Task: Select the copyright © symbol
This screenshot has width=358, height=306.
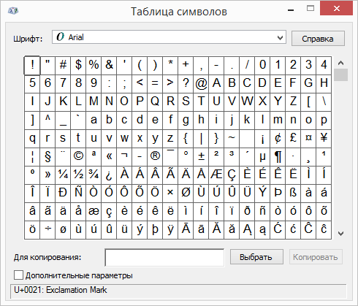Action: [x=78, y=157]
